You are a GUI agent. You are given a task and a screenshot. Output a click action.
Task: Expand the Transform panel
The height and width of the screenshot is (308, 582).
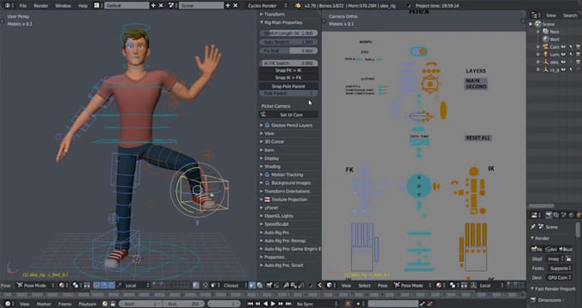pyautogui.click(x=274, y=14)
